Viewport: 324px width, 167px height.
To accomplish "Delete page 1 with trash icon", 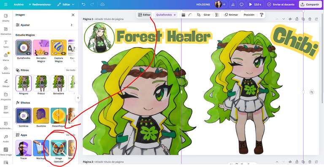I will pos(310,19).
